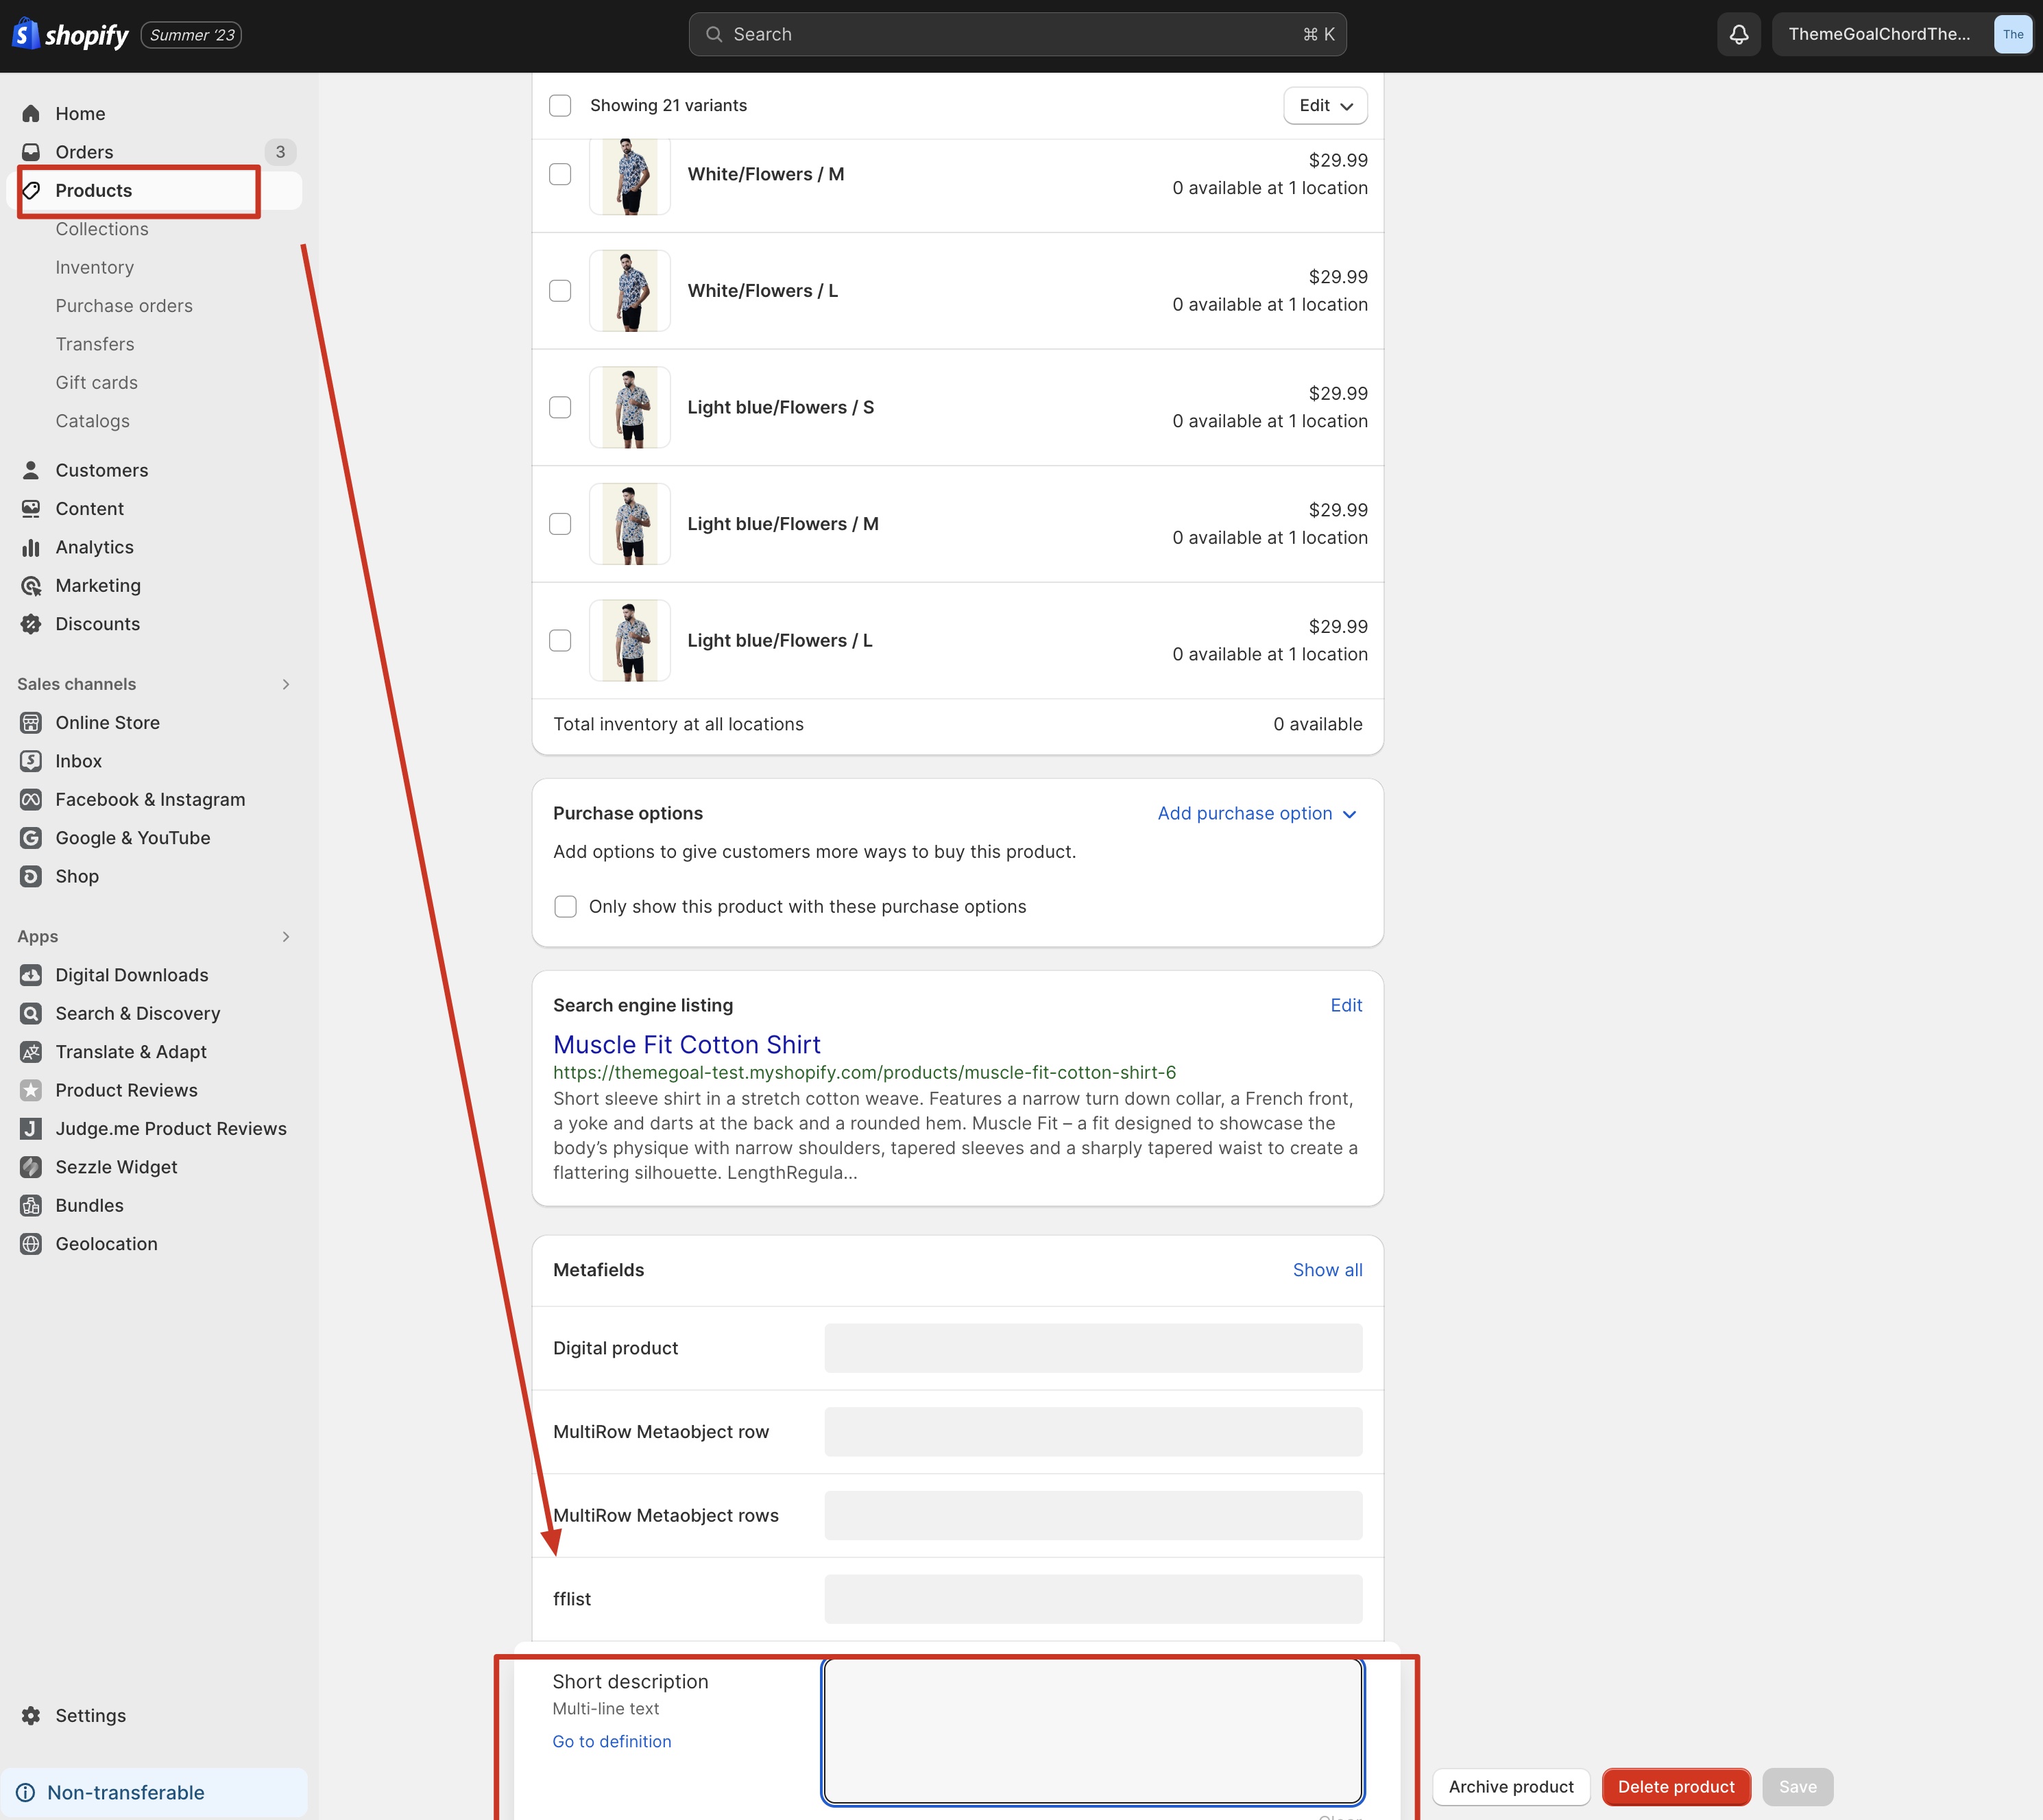Viewport: 2043px width, 1820px height.
Task: Expand the Sales channels section arrow
Action: (286, 684)
